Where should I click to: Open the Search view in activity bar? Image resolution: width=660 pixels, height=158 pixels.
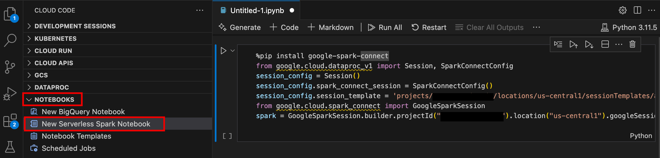(x=10, y=40)
